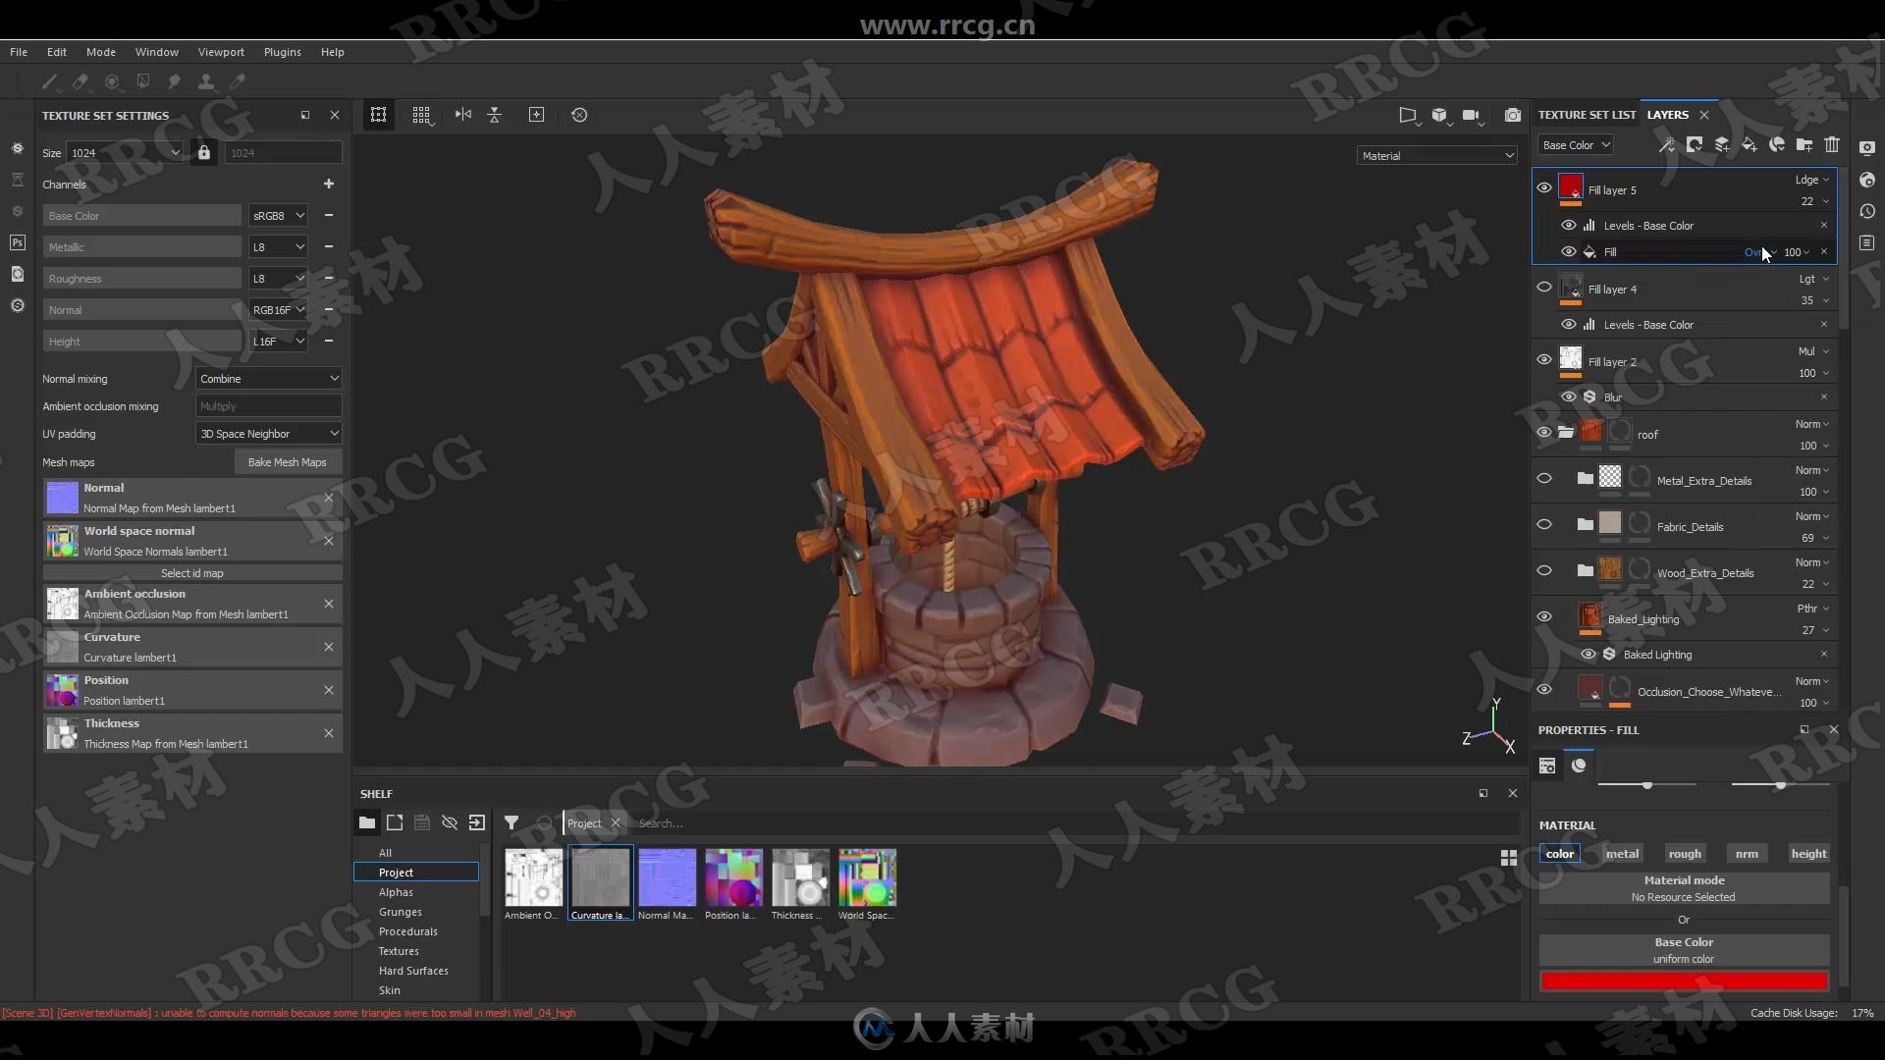Open the Material mode resource selector
Screen dimensions: 1885x1060
(1683, 897)
